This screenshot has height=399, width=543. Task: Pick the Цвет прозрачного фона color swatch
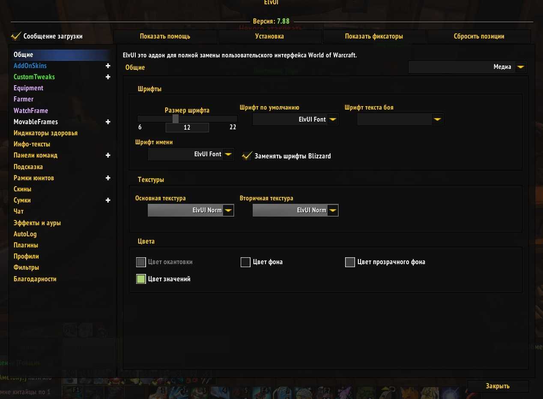pyautogui.click(x=350, y=262)
